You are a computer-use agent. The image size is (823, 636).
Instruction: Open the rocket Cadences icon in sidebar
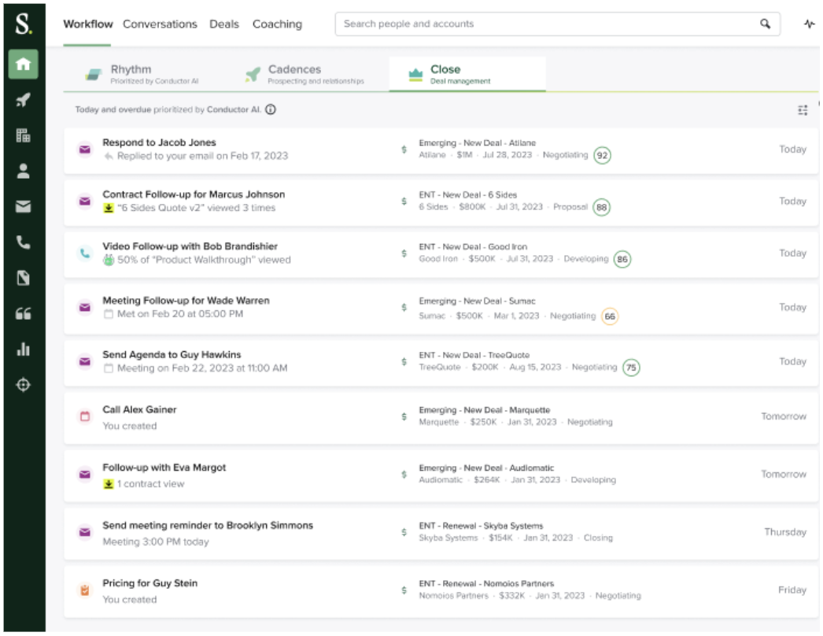pyautogui.click(x=23, y=100)
